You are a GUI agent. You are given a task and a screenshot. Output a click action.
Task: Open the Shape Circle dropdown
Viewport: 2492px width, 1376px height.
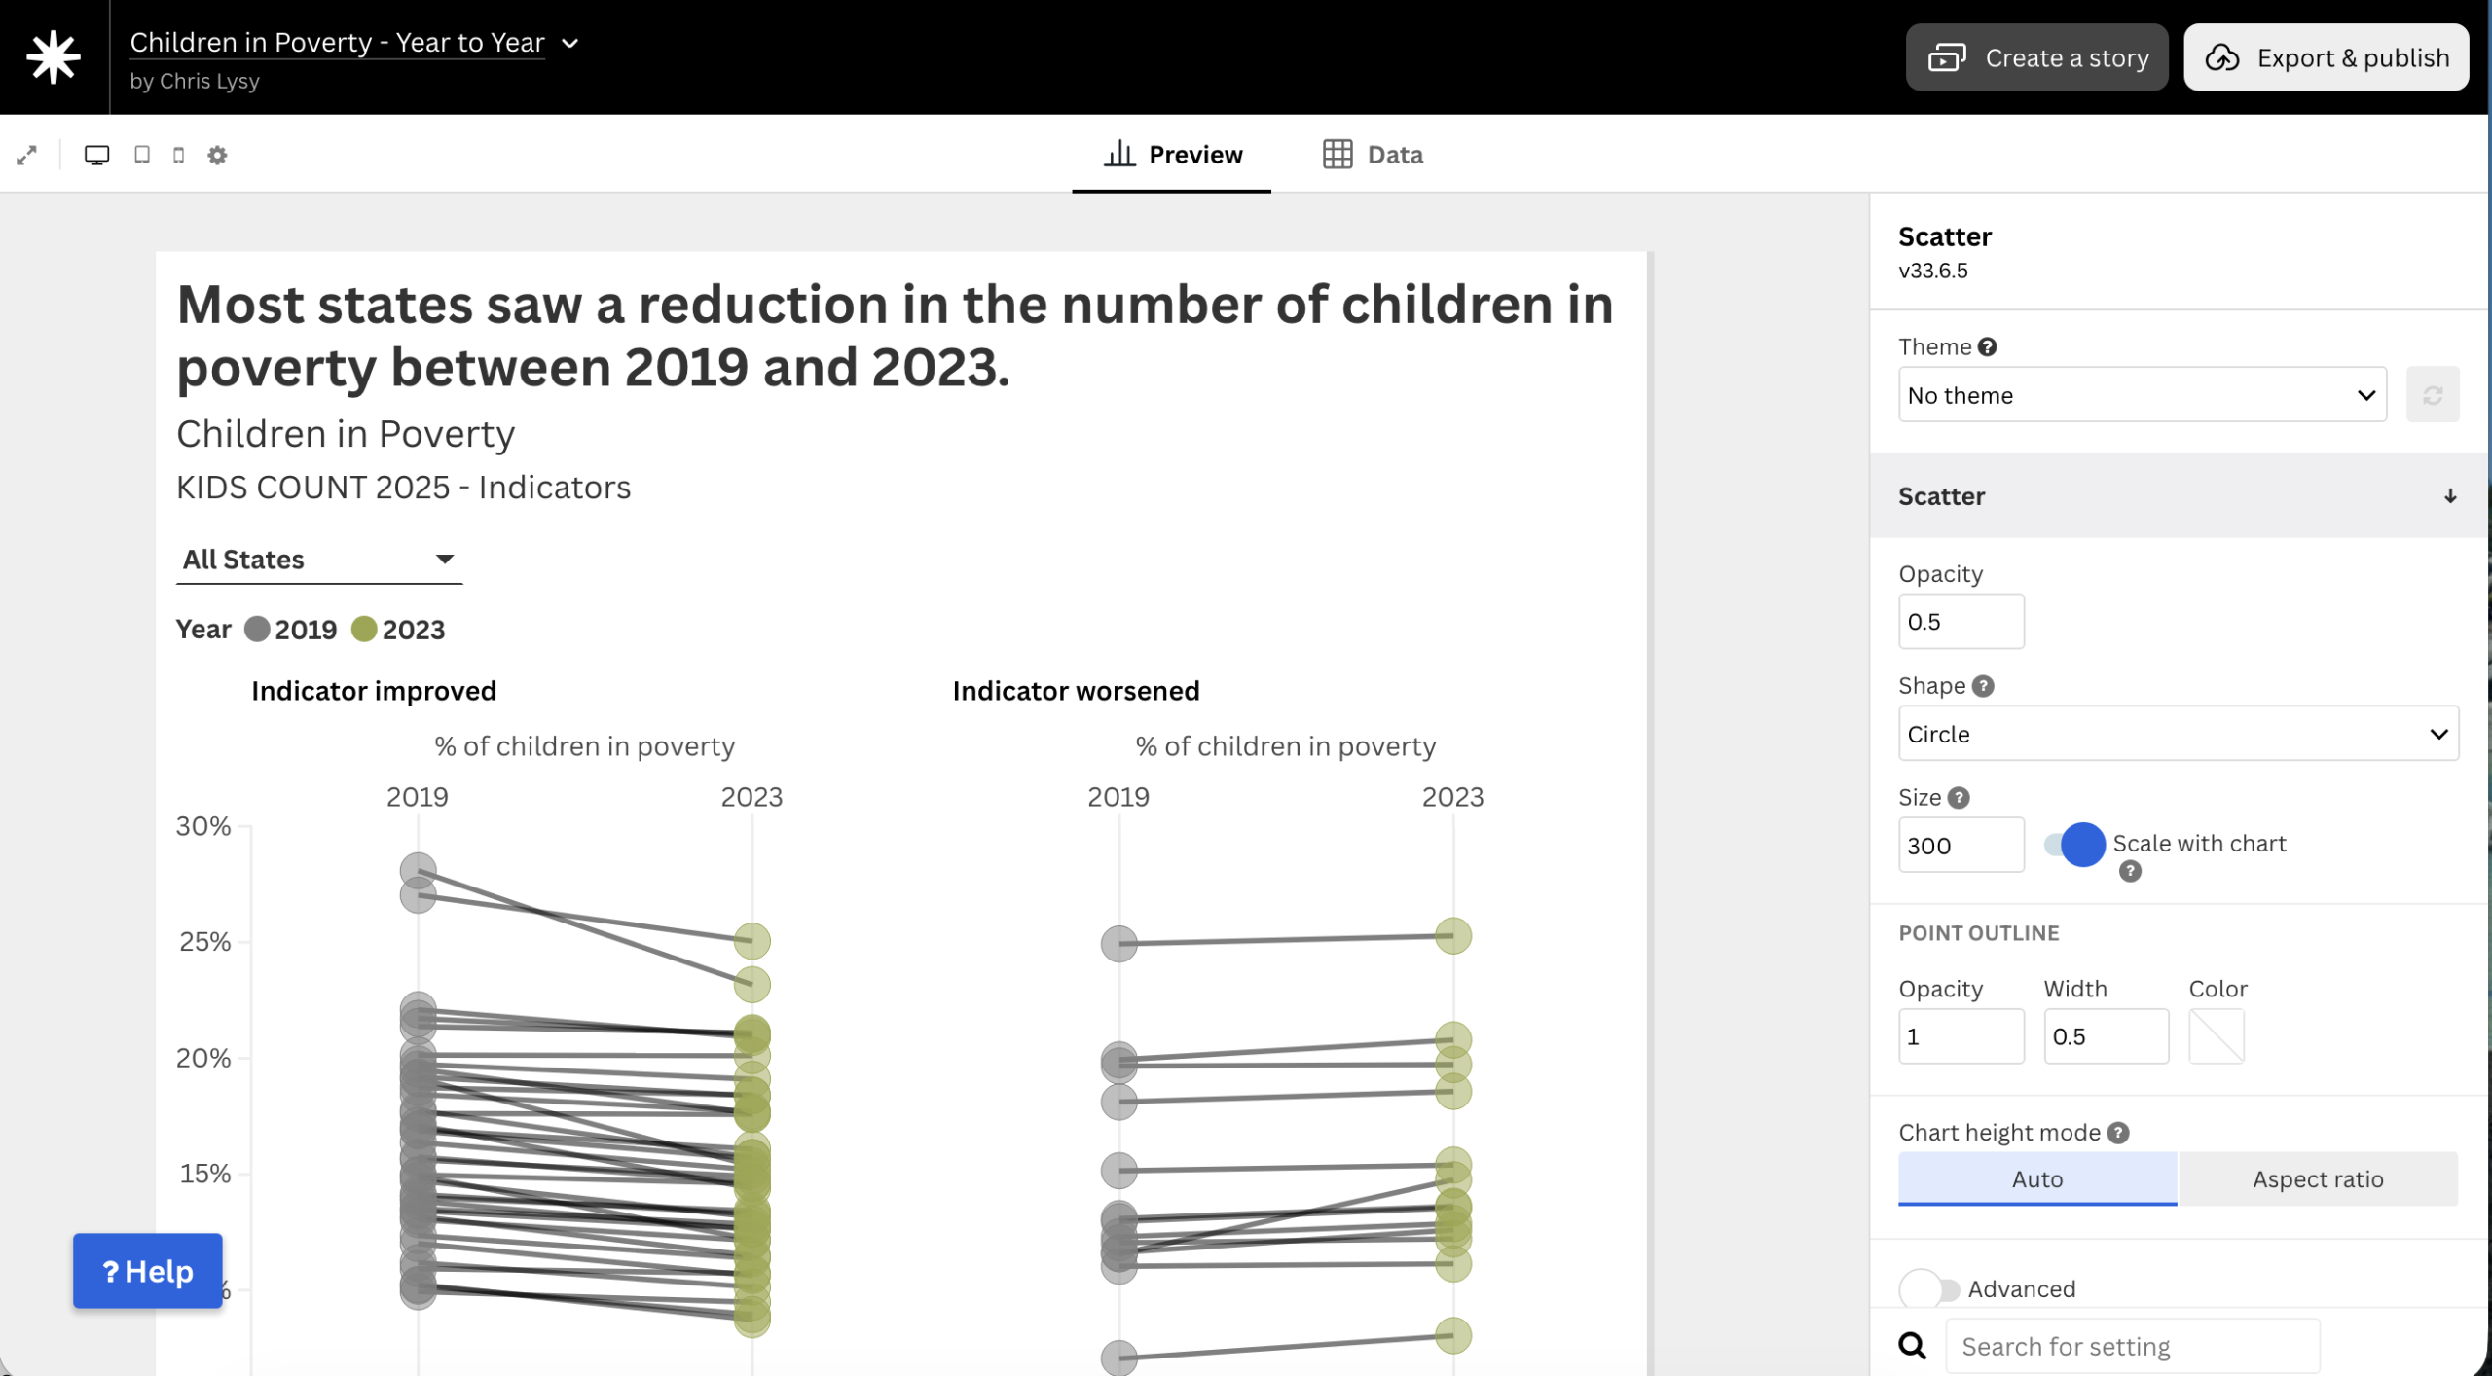(x=2178, y=734)
